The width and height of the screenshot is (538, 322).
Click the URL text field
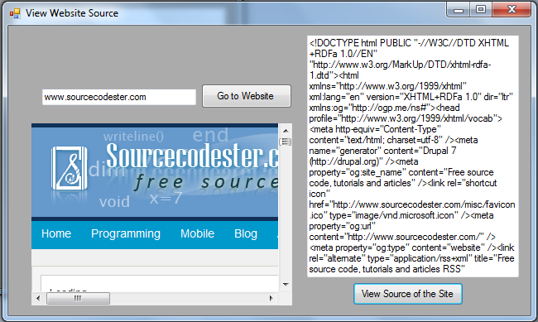(x=118, y=97)
